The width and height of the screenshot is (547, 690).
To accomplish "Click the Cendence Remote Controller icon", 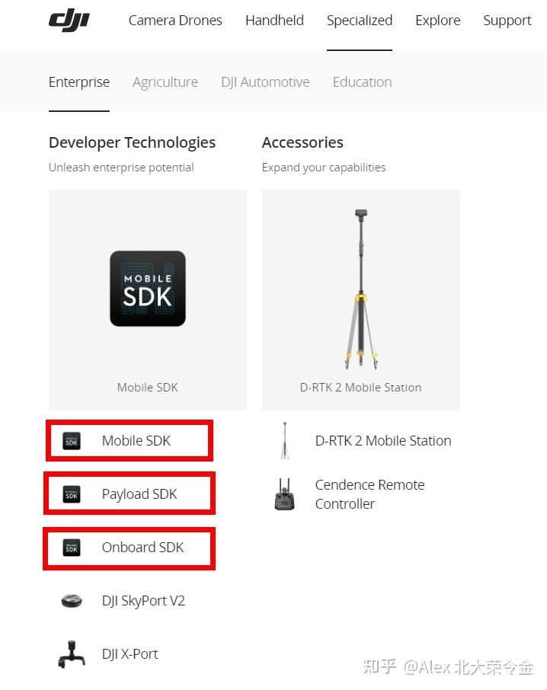I will point(284,494).
